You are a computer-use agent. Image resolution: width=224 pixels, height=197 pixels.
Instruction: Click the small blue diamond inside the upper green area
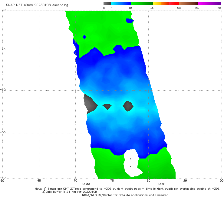(x=84, y=37)
